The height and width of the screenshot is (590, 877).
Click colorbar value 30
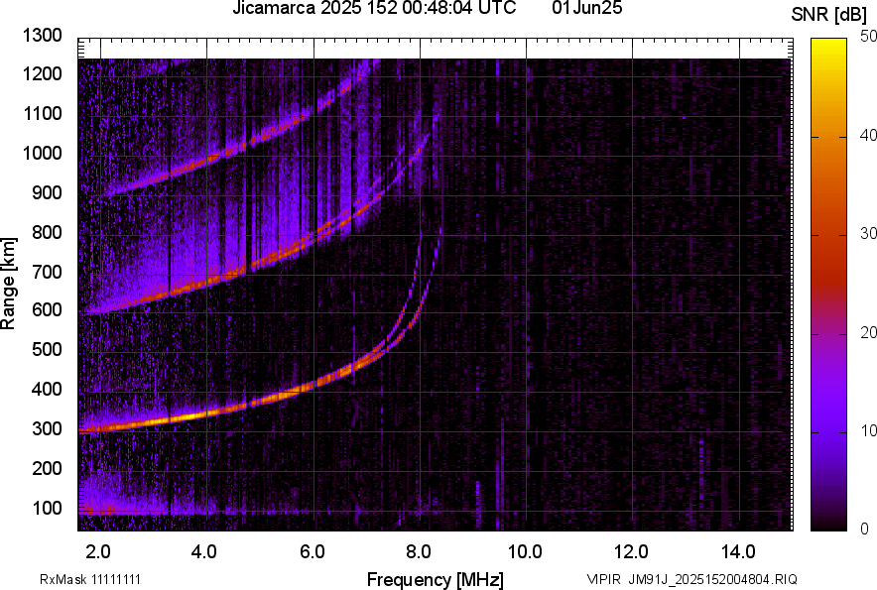pyautogui.click(x=868, y=233)
